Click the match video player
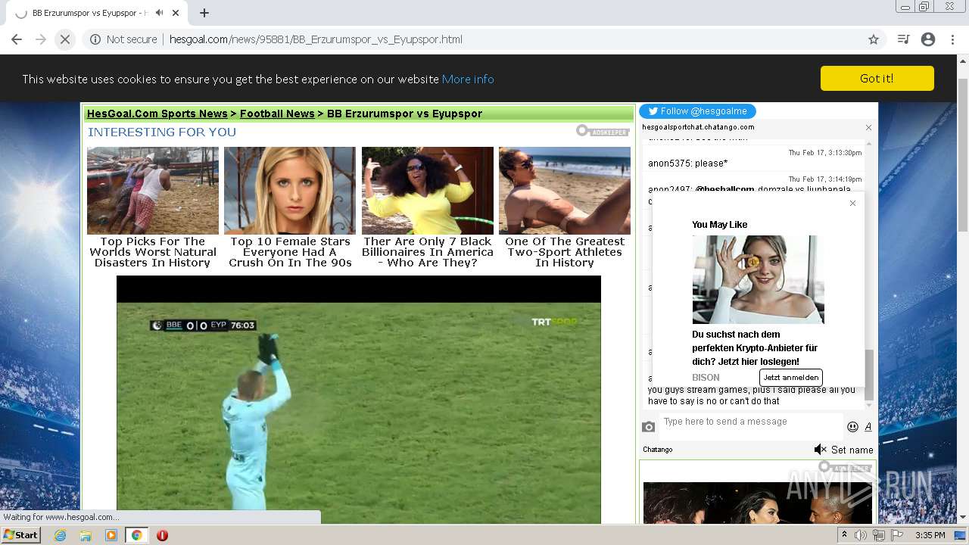Viewport: 969px width, 545px height. coord(359,399)
